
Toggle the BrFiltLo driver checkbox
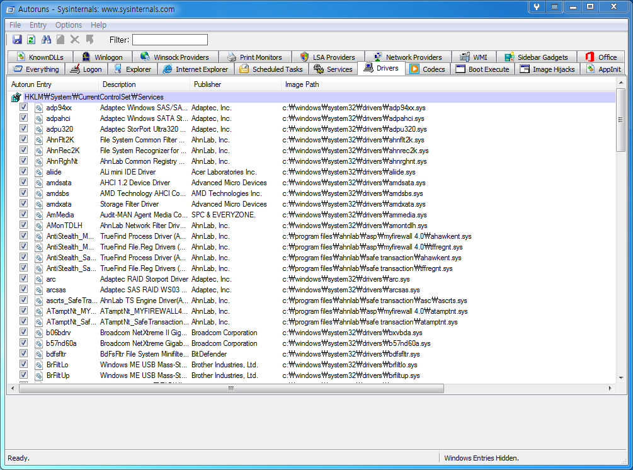pos(24,364)
